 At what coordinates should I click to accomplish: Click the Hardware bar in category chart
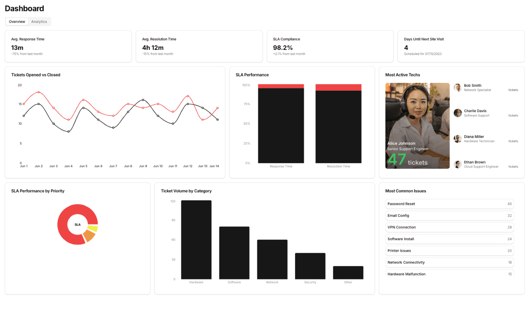pos(196,240)
